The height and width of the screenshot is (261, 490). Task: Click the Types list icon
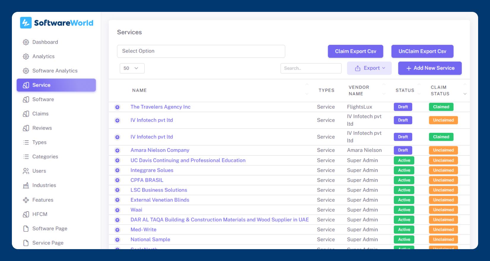click(x=26, y=142)
